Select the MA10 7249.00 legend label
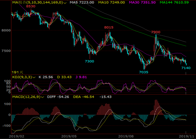Viewport: 196px width, 139px height. tap(112, 2)
